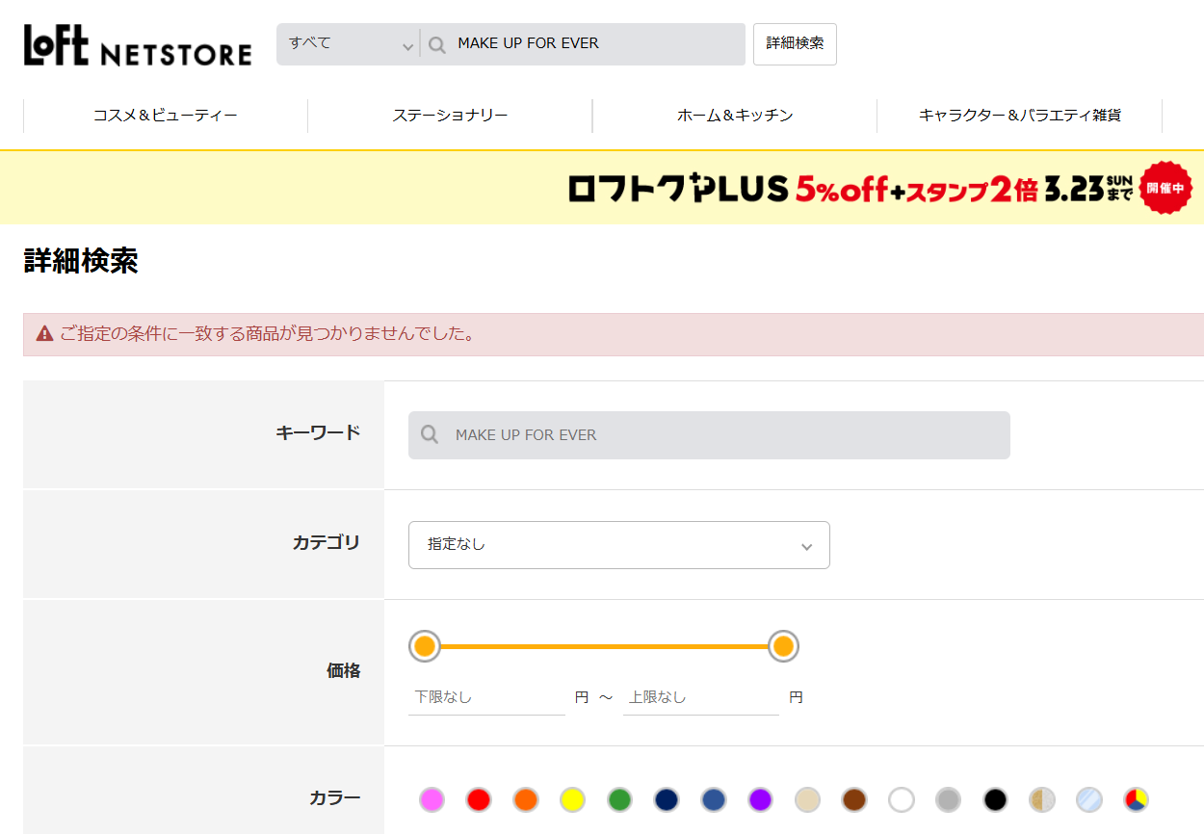Select the purple color swatch

pos(761,799)
